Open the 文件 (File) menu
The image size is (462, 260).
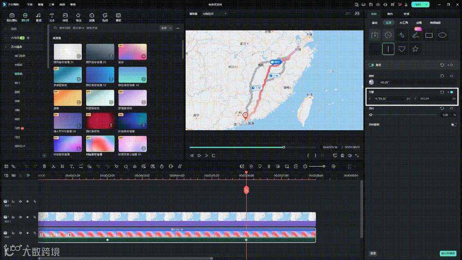[30, 4]
